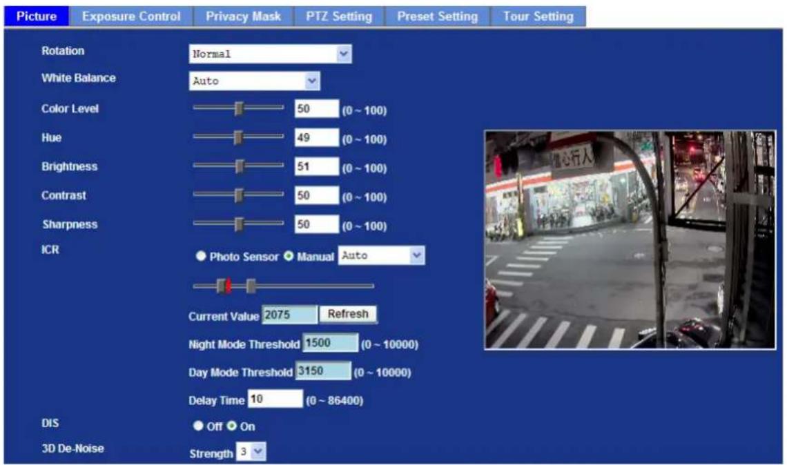Click the Day Mode Threshold field
787x465 pixels.
coord(323,371)
